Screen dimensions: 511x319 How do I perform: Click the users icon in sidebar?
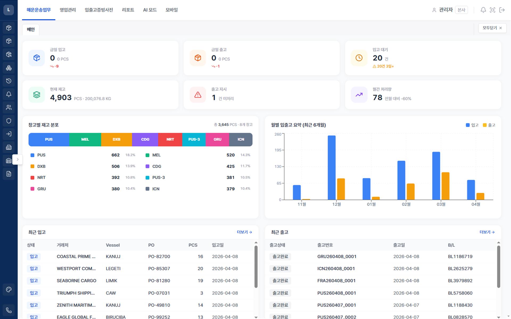(9, 107)
